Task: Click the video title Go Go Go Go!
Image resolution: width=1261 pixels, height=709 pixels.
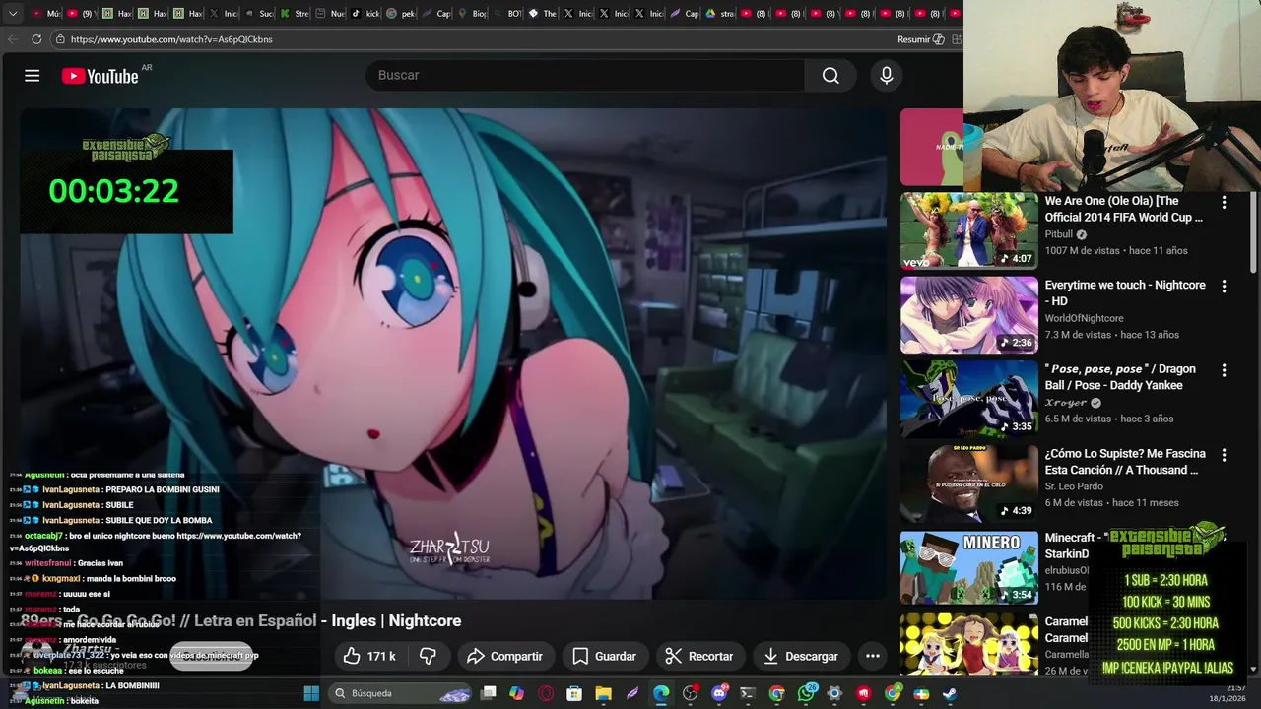Action: click(240, 621)
